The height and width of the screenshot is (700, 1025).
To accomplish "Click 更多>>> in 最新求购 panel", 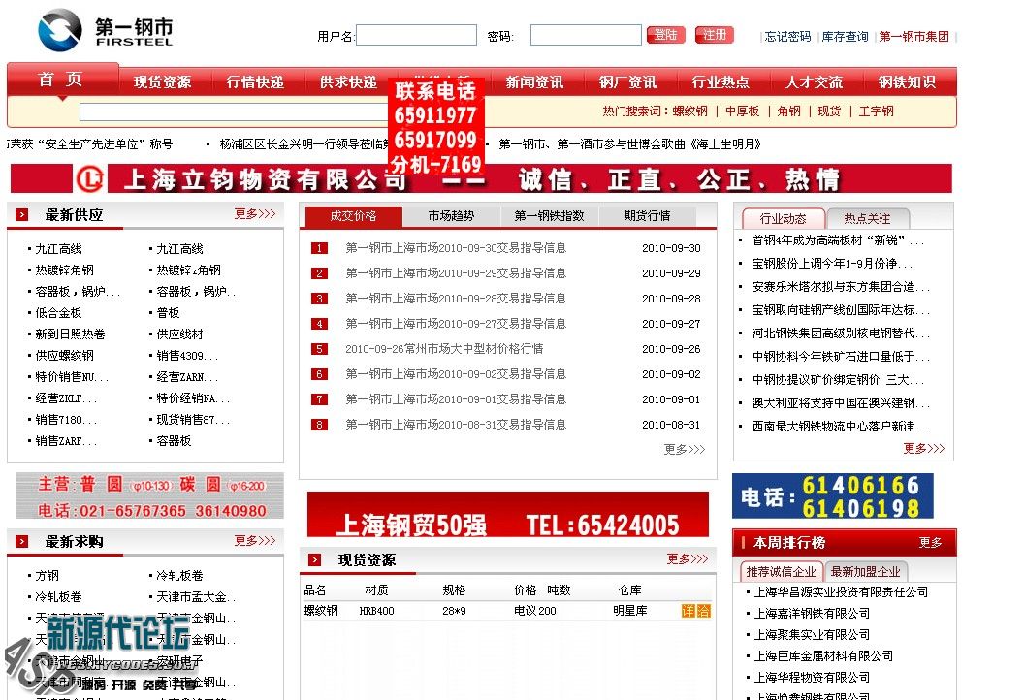I will pyautogui.click(x=255, y=541).
